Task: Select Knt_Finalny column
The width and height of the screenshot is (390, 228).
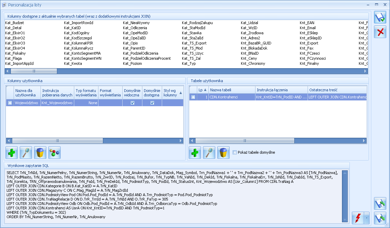Action: click(309, 63)
